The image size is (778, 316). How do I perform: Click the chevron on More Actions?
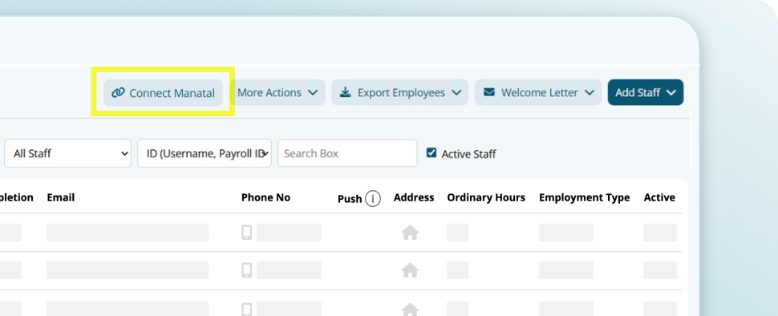tap(313, 93)
